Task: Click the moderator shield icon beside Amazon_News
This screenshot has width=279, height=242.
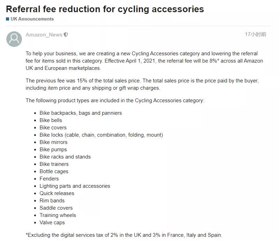Action: (66, 35)
